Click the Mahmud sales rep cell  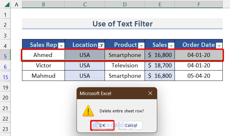pyautogui.click(x=43, y=76)
